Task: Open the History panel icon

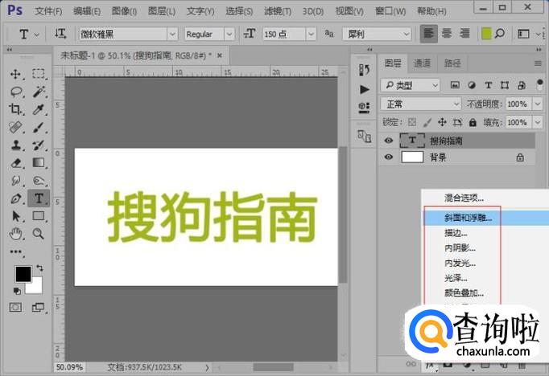Action: tap(364, 70)
